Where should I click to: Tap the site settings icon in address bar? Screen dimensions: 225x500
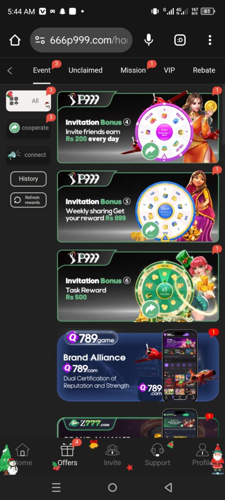(x=40, y=40)
